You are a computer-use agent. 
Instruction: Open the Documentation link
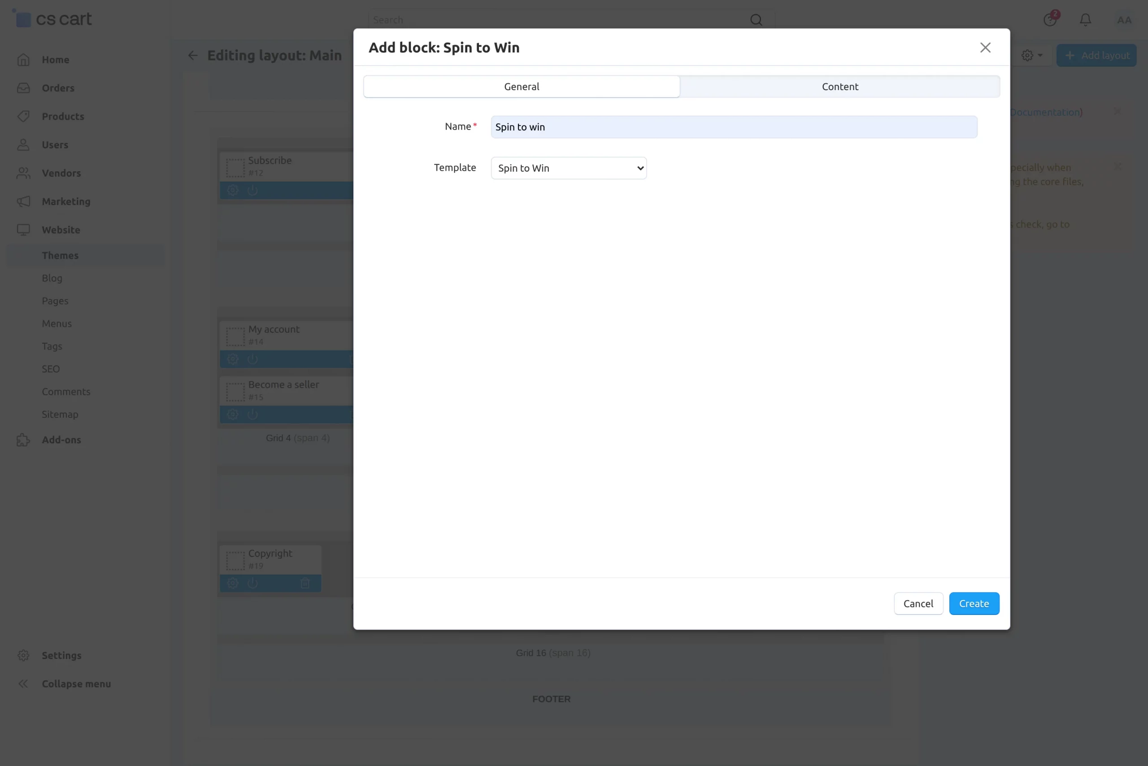(1045, 113)
